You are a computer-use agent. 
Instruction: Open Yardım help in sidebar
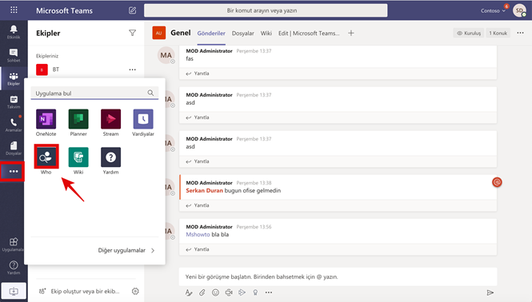click(x=14, y=268)
